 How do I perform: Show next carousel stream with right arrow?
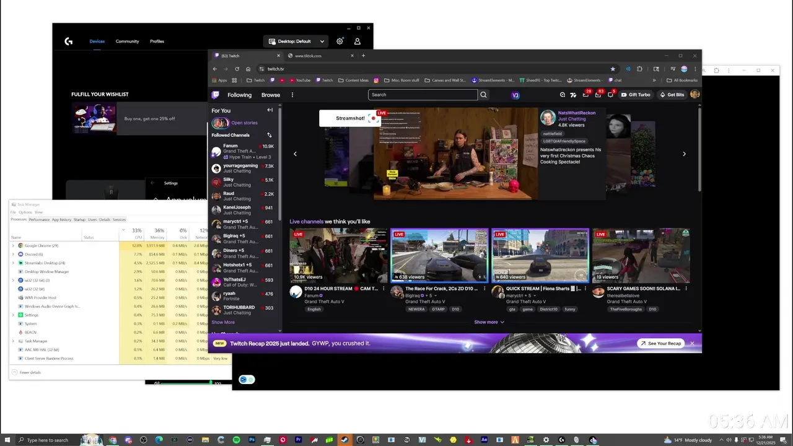pyautogui.click(x=684, y=154)
